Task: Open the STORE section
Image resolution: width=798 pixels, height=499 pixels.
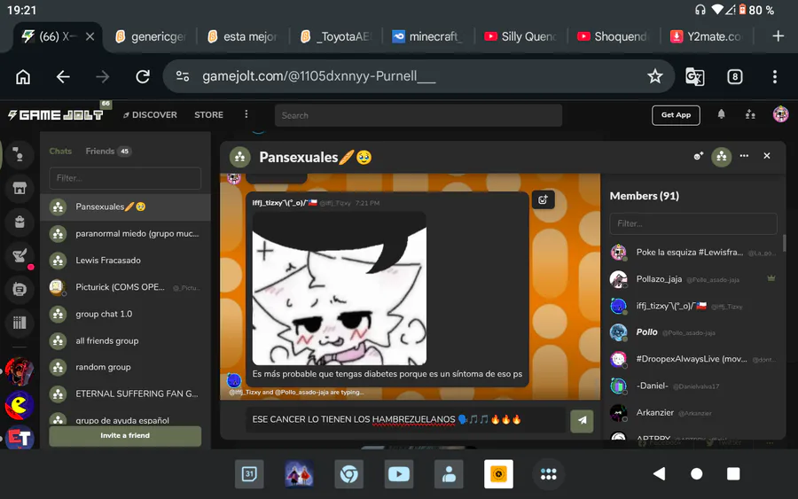Action: 208,115
